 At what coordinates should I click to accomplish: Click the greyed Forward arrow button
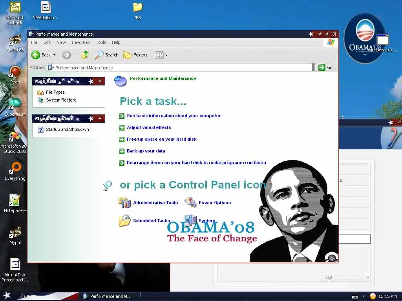[x=66, y=55]
